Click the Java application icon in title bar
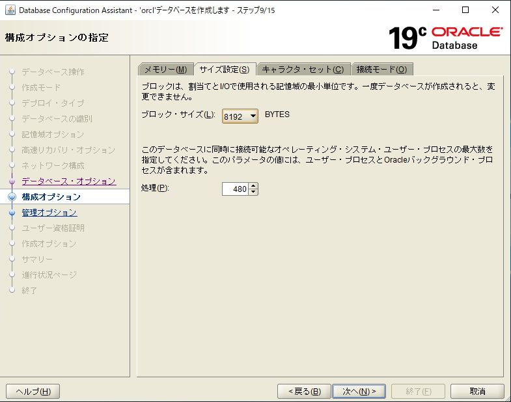The height and width of the screenshot is (402, 511). 10,10
